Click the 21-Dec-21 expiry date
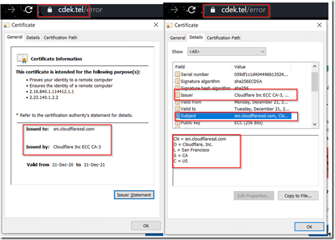Viewport: 335px width, 240px height. click(x=94, y=165)
